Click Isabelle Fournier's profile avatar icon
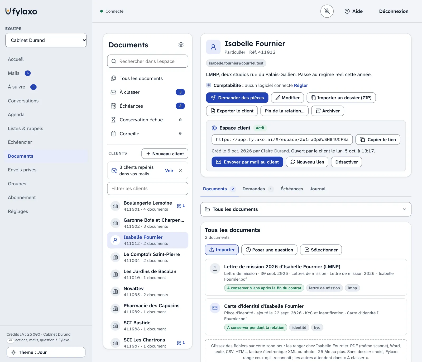This screenshot has width=422, height=362. tap(213, 47)
